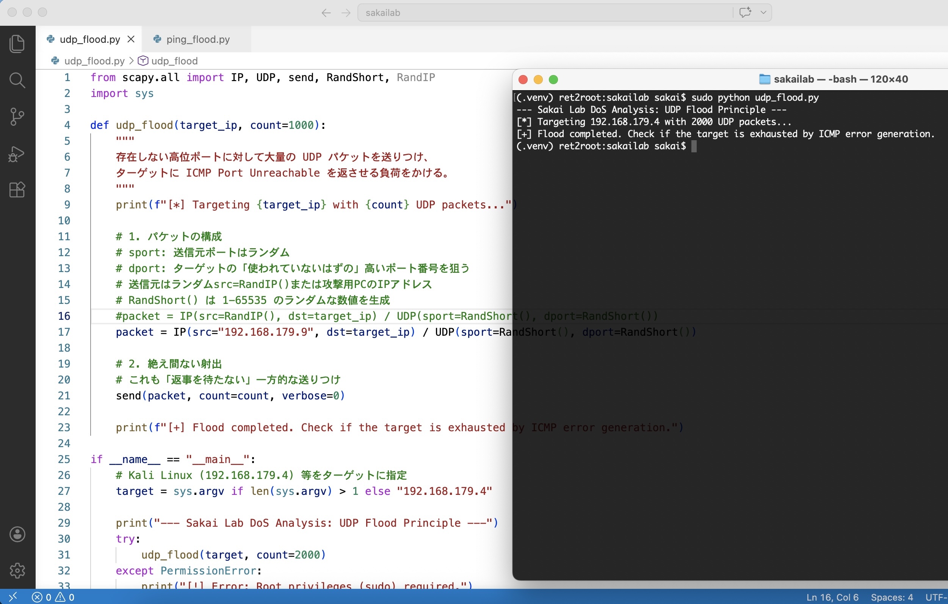Open the Source Control view
The height and width of the screenshot is (604, 948).
click(17, 116)
